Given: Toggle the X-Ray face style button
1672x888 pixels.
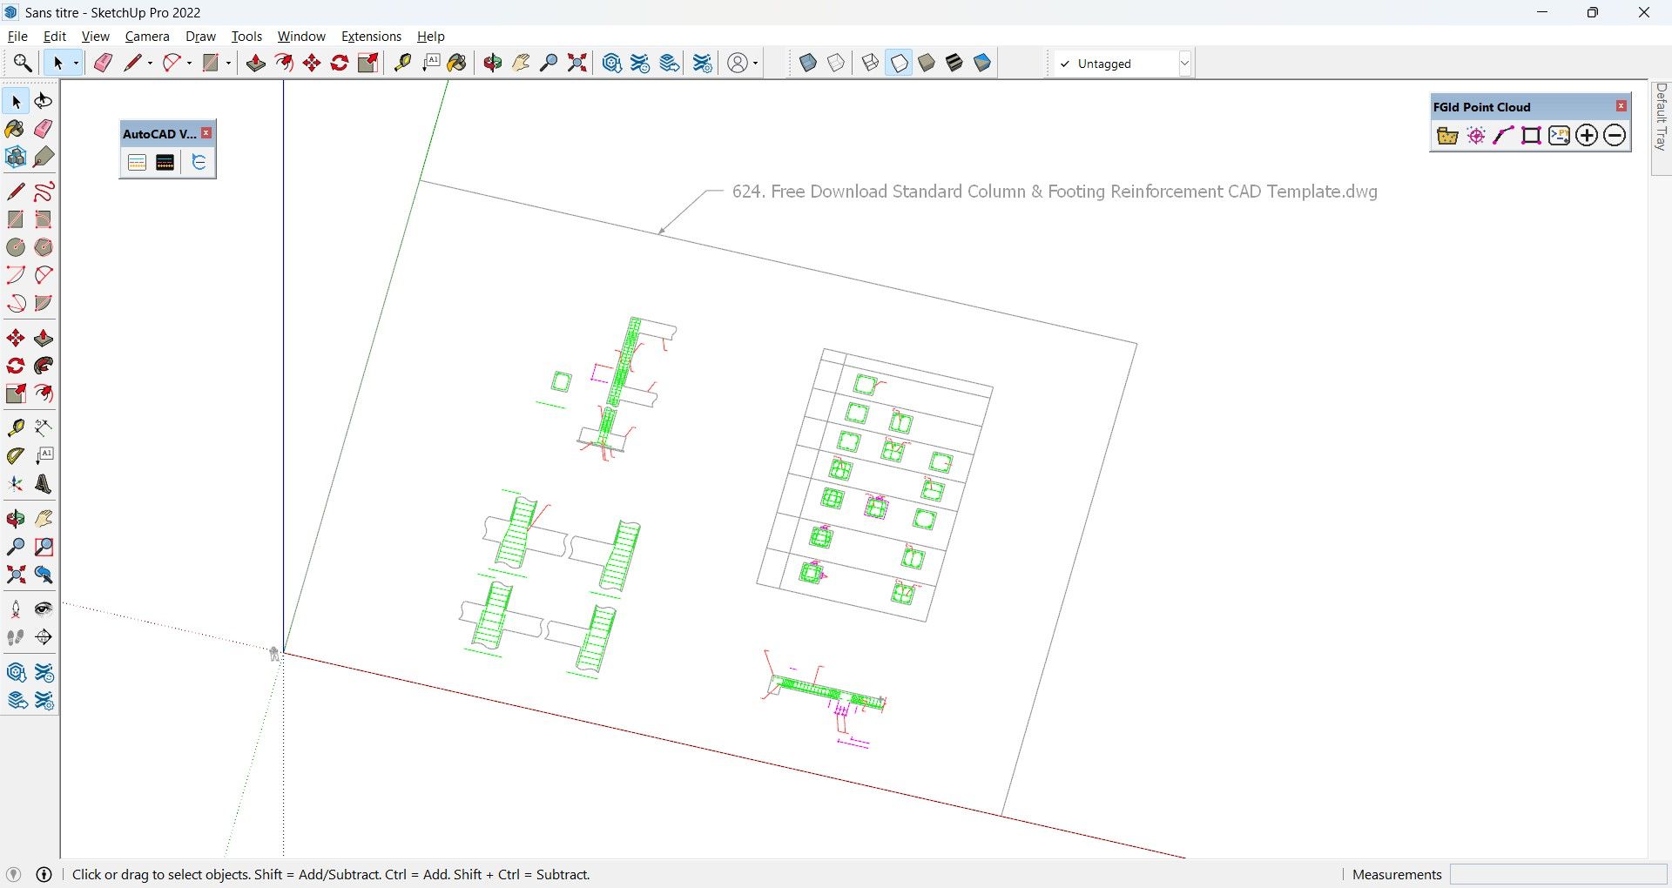Looking at the screenshot, I should 808,63.
